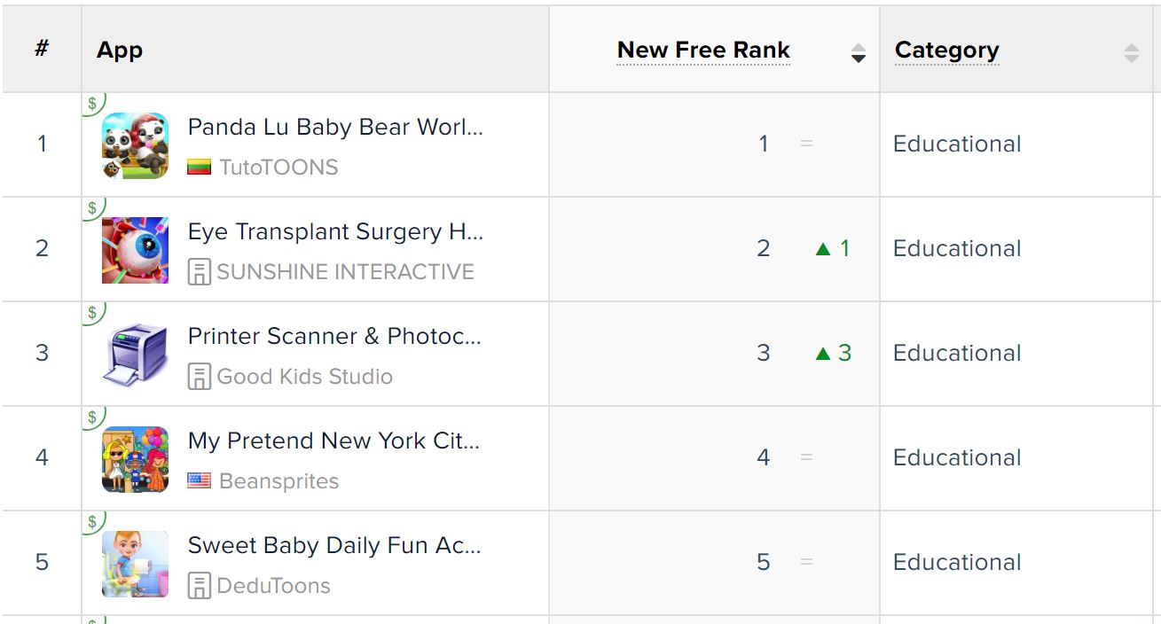Click the company icon beside Good Kids Studio
Screen dimensions: 1161x624
[200, 377]
